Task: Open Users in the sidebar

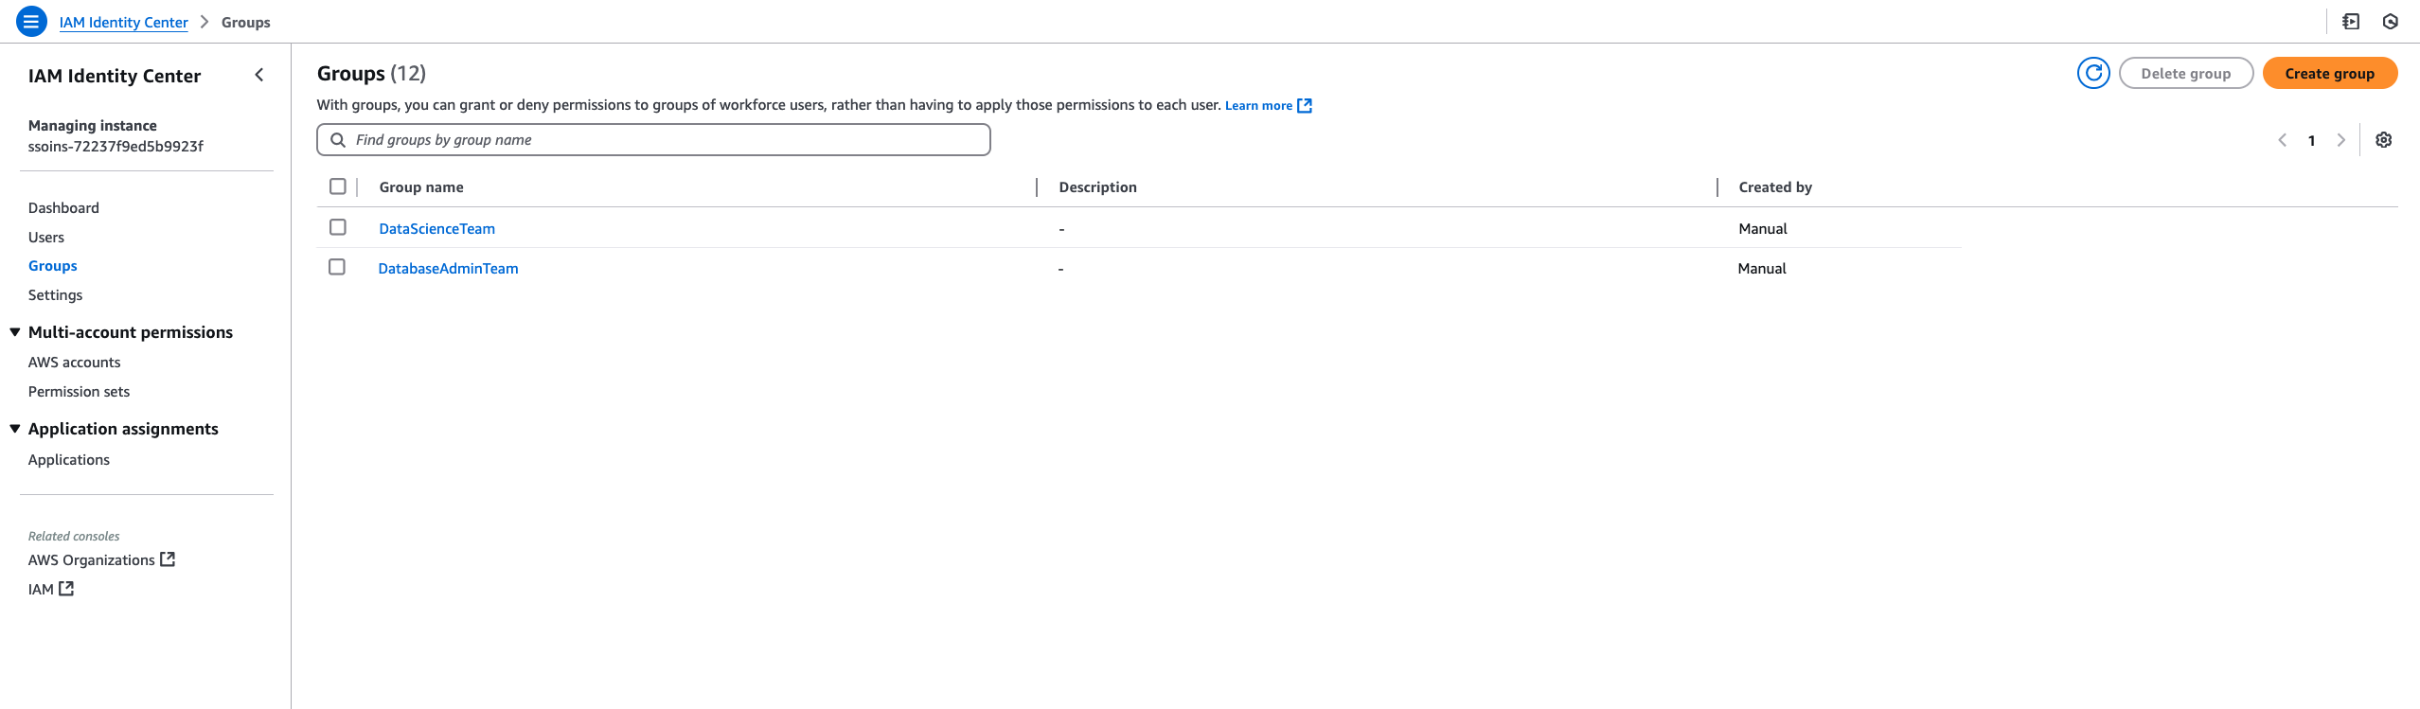Action: coord(46,238)
